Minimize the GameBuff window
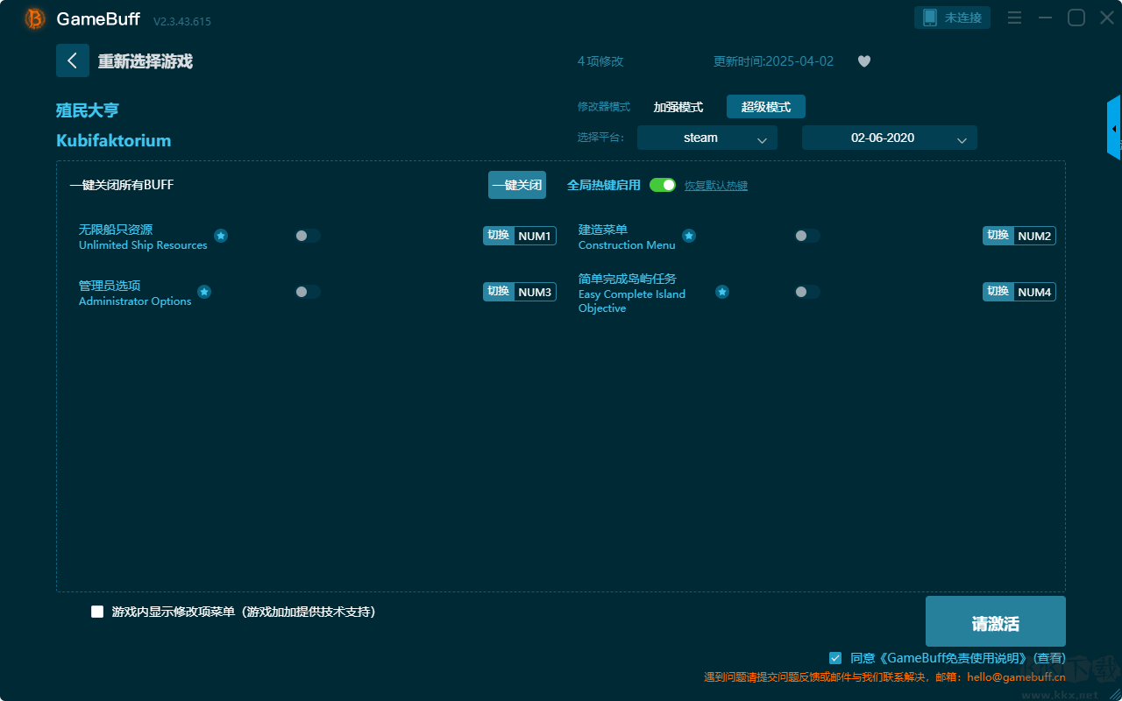Viewport: 1122px width, 701px height. click(x=1045, y=18)
